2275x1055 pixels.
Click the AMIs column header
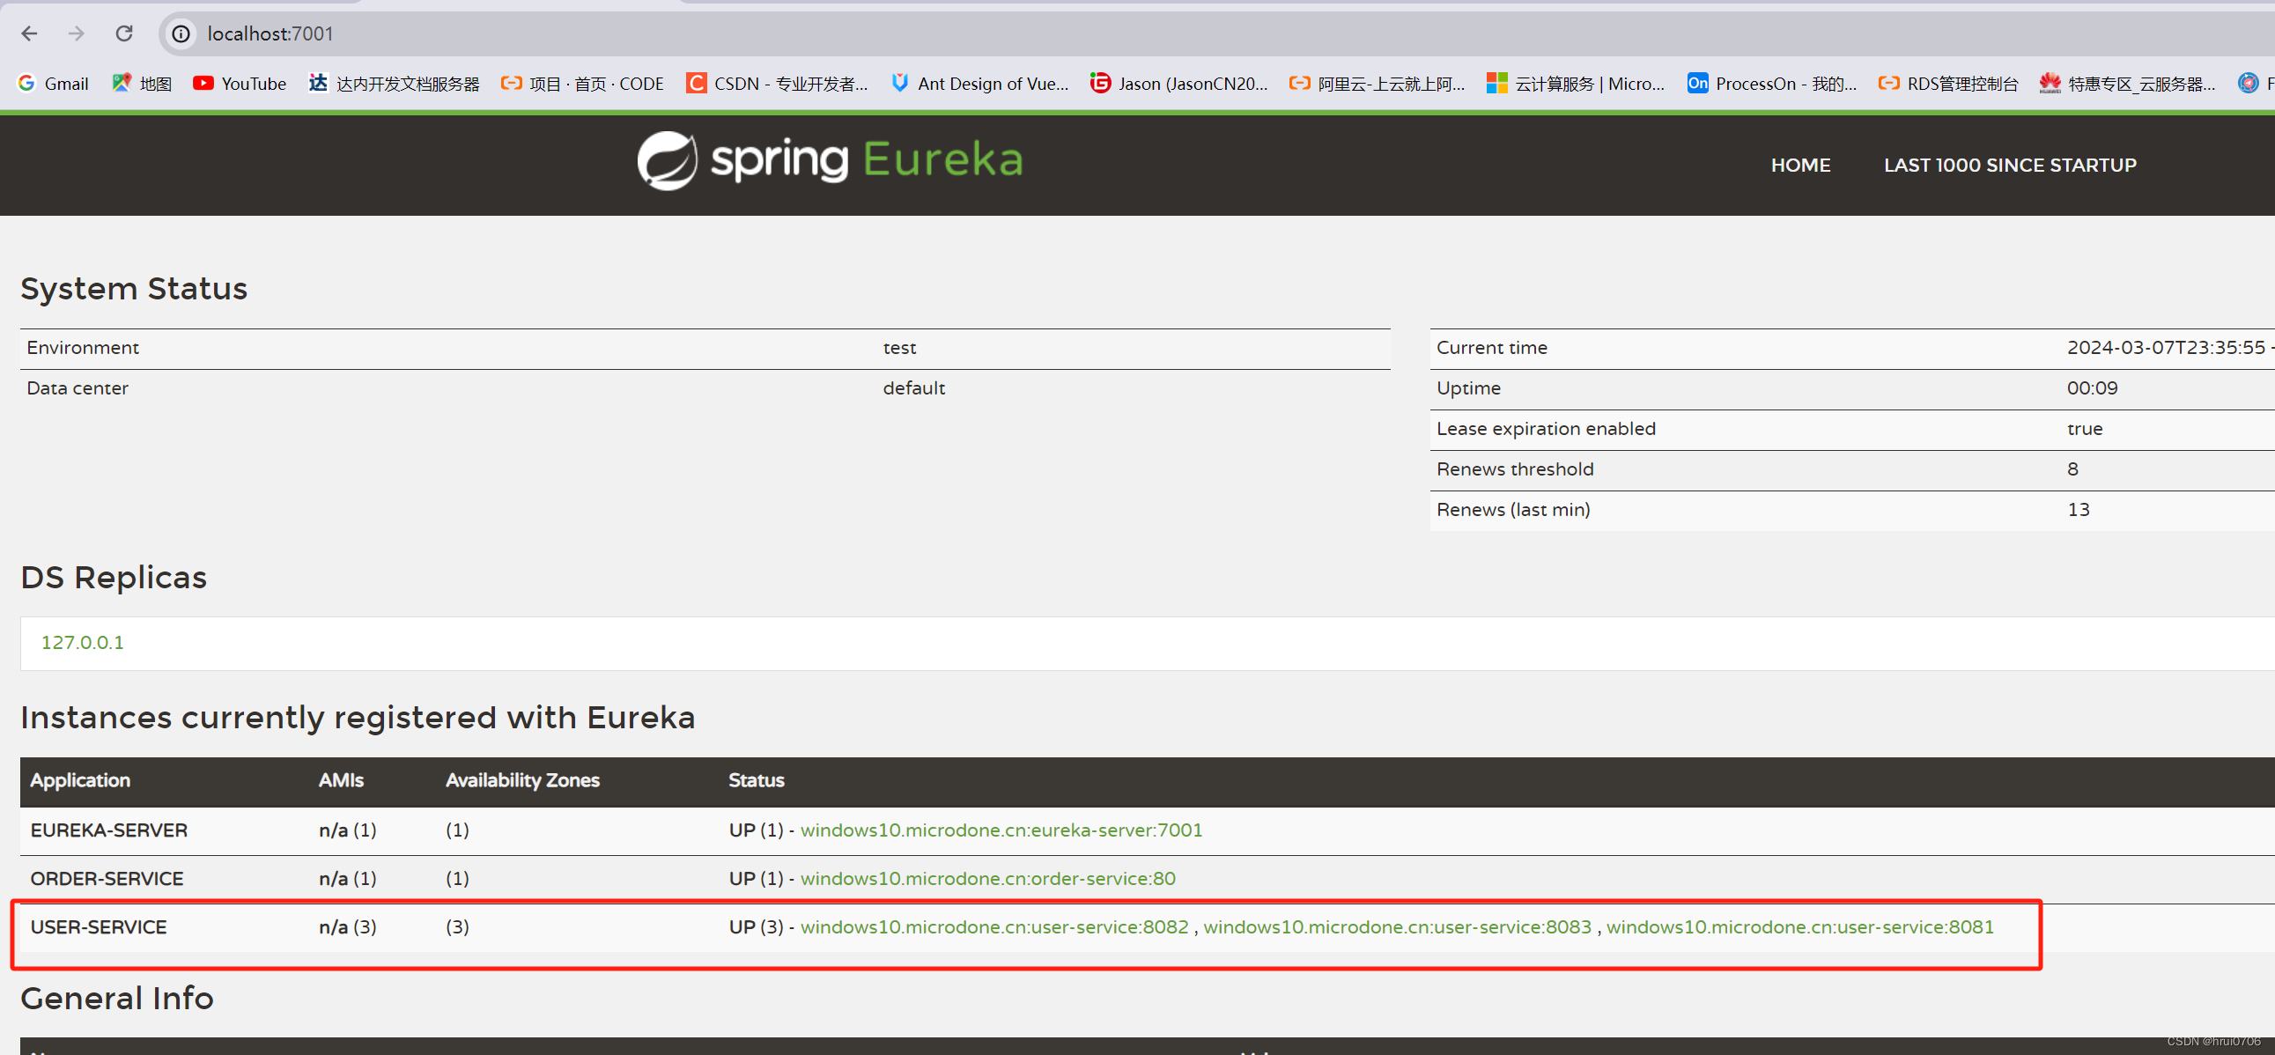pos(341,780)
